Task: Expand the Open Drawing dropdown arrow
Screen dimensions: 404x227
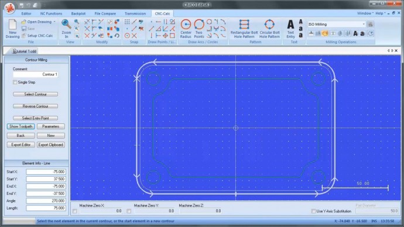Action: point(54,22)
